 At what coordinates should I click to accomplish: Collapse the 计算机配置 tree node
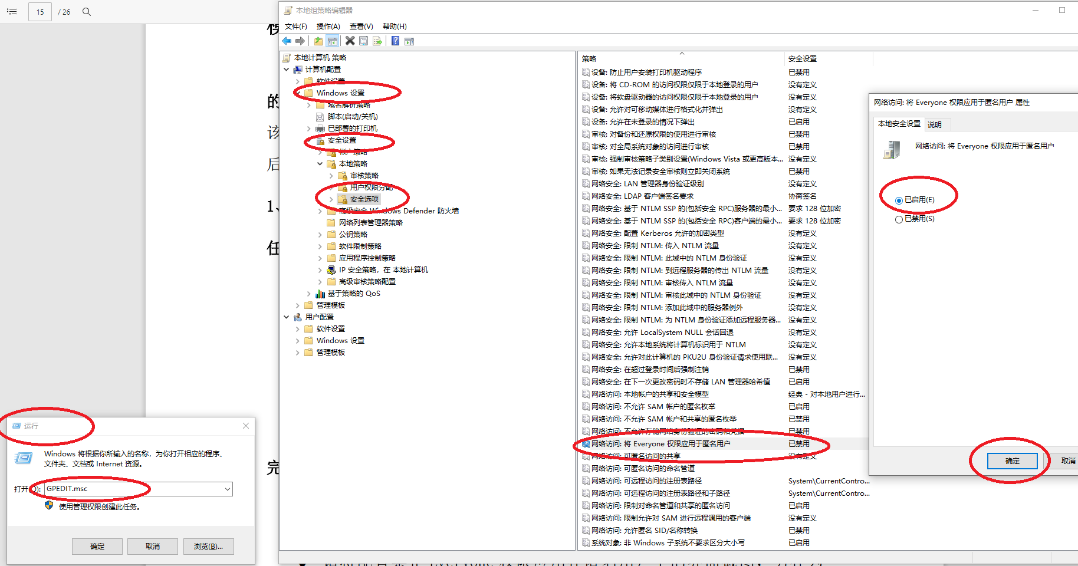click(287, 70)
